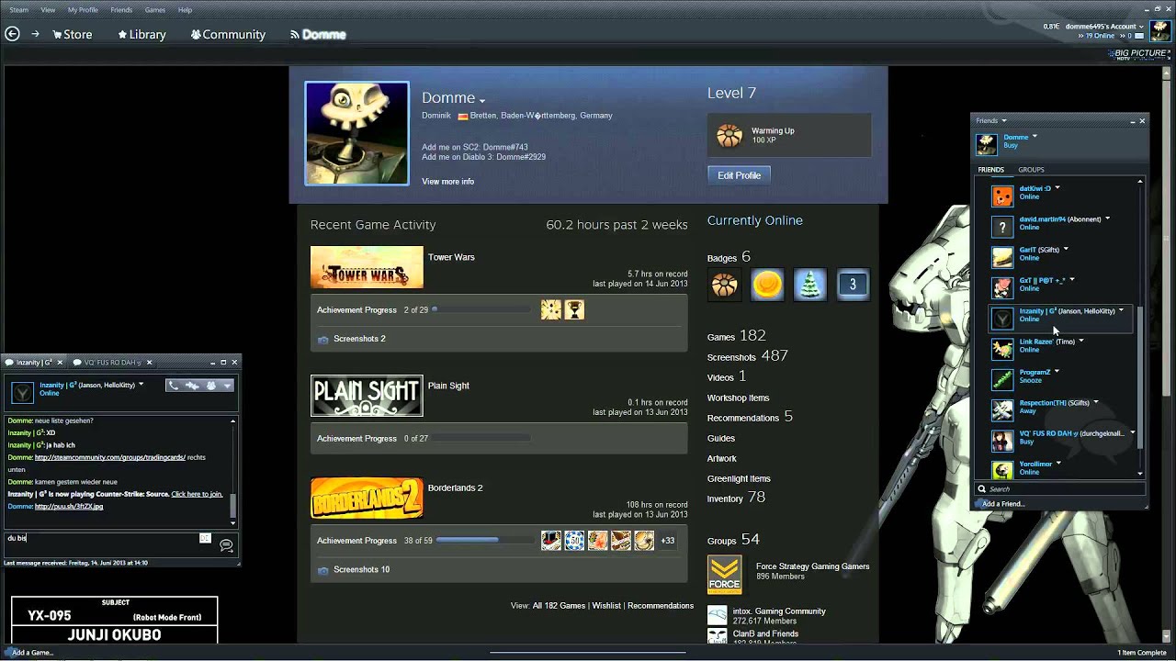Click the 'Click here to join' chat link
The image size is (1176, 661).
click(197, 494)
